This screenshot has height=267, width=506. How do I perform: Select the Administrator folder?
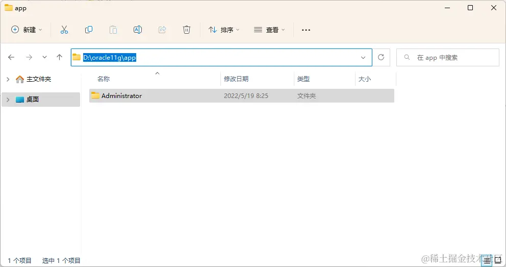click(x=241, y=96)
